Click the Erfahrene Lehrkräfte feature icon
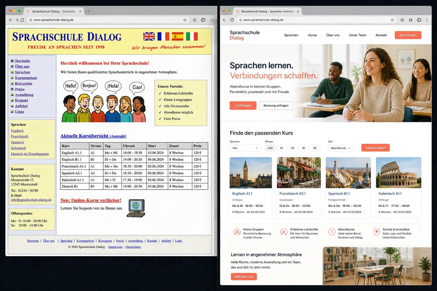 tap(284, 232)
